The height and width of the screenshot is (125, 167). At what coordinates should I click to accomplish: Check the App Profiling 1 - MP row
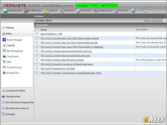(37, 34)
